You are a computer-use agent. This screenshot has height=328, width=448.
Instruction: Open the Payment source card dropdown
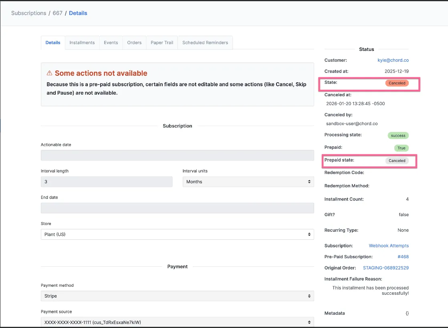click(x=178, y=322)
